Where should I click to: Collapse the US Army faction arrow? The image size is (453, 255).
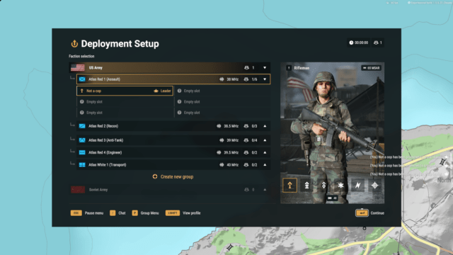(265, 68)
